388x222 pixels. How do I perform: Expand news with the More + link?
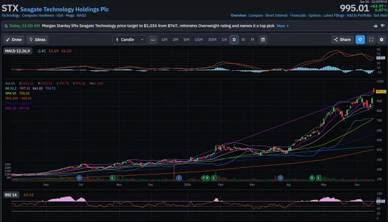[282, 26]
